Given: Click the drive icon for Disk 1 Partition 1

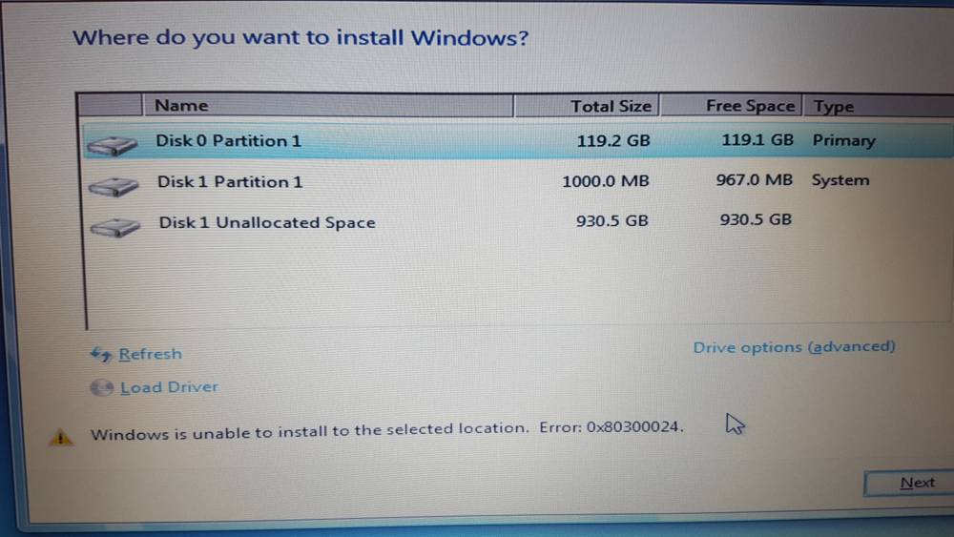Looking at the screenshot, I should [114, 187].
